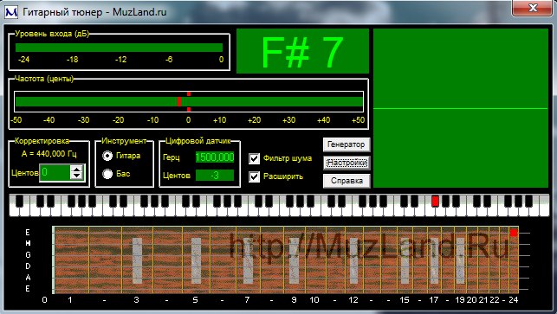
Task: Click the red fretboard marker at fret 24
Action: point(514,233)
